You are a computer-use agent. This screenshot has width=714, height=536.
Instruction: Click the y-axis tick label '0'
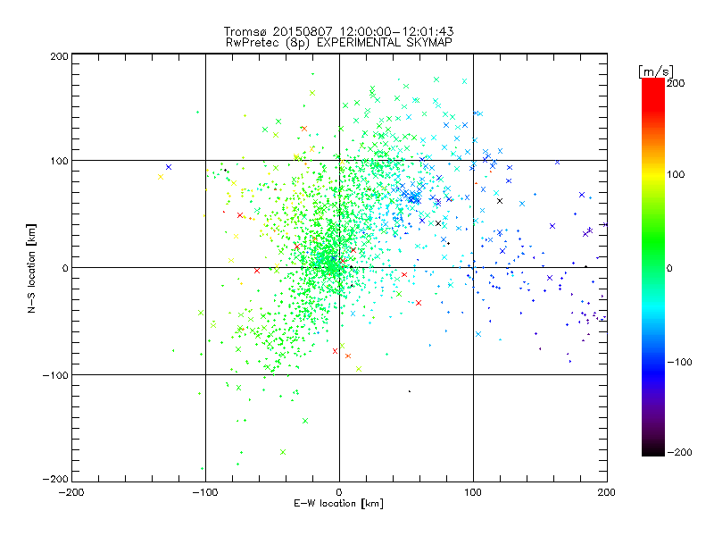pos(65,268)
